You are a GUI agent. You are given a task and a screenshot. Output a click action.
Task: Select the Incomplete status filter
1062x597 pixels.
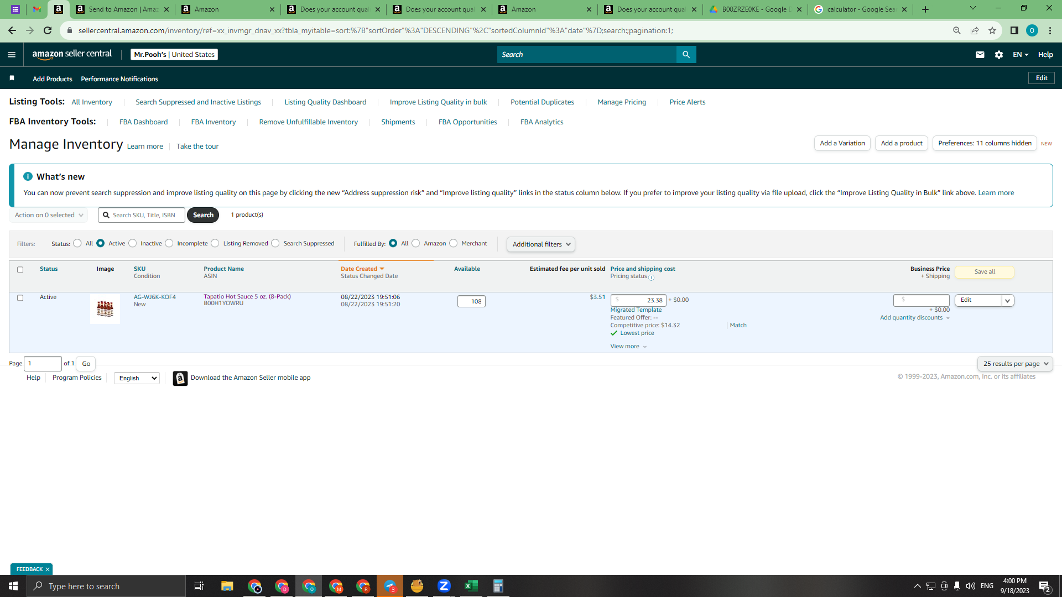pyautogui.click(x=169, y=243)
